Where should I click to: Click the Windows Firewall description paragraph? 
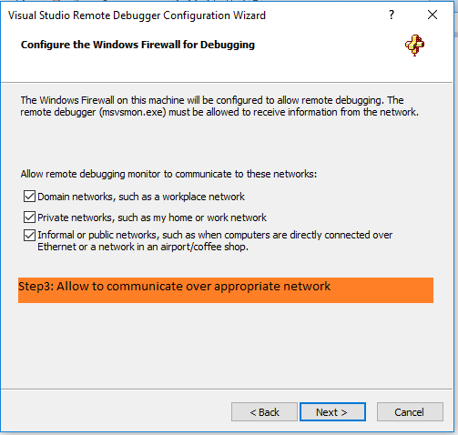(x=219, y=106)
